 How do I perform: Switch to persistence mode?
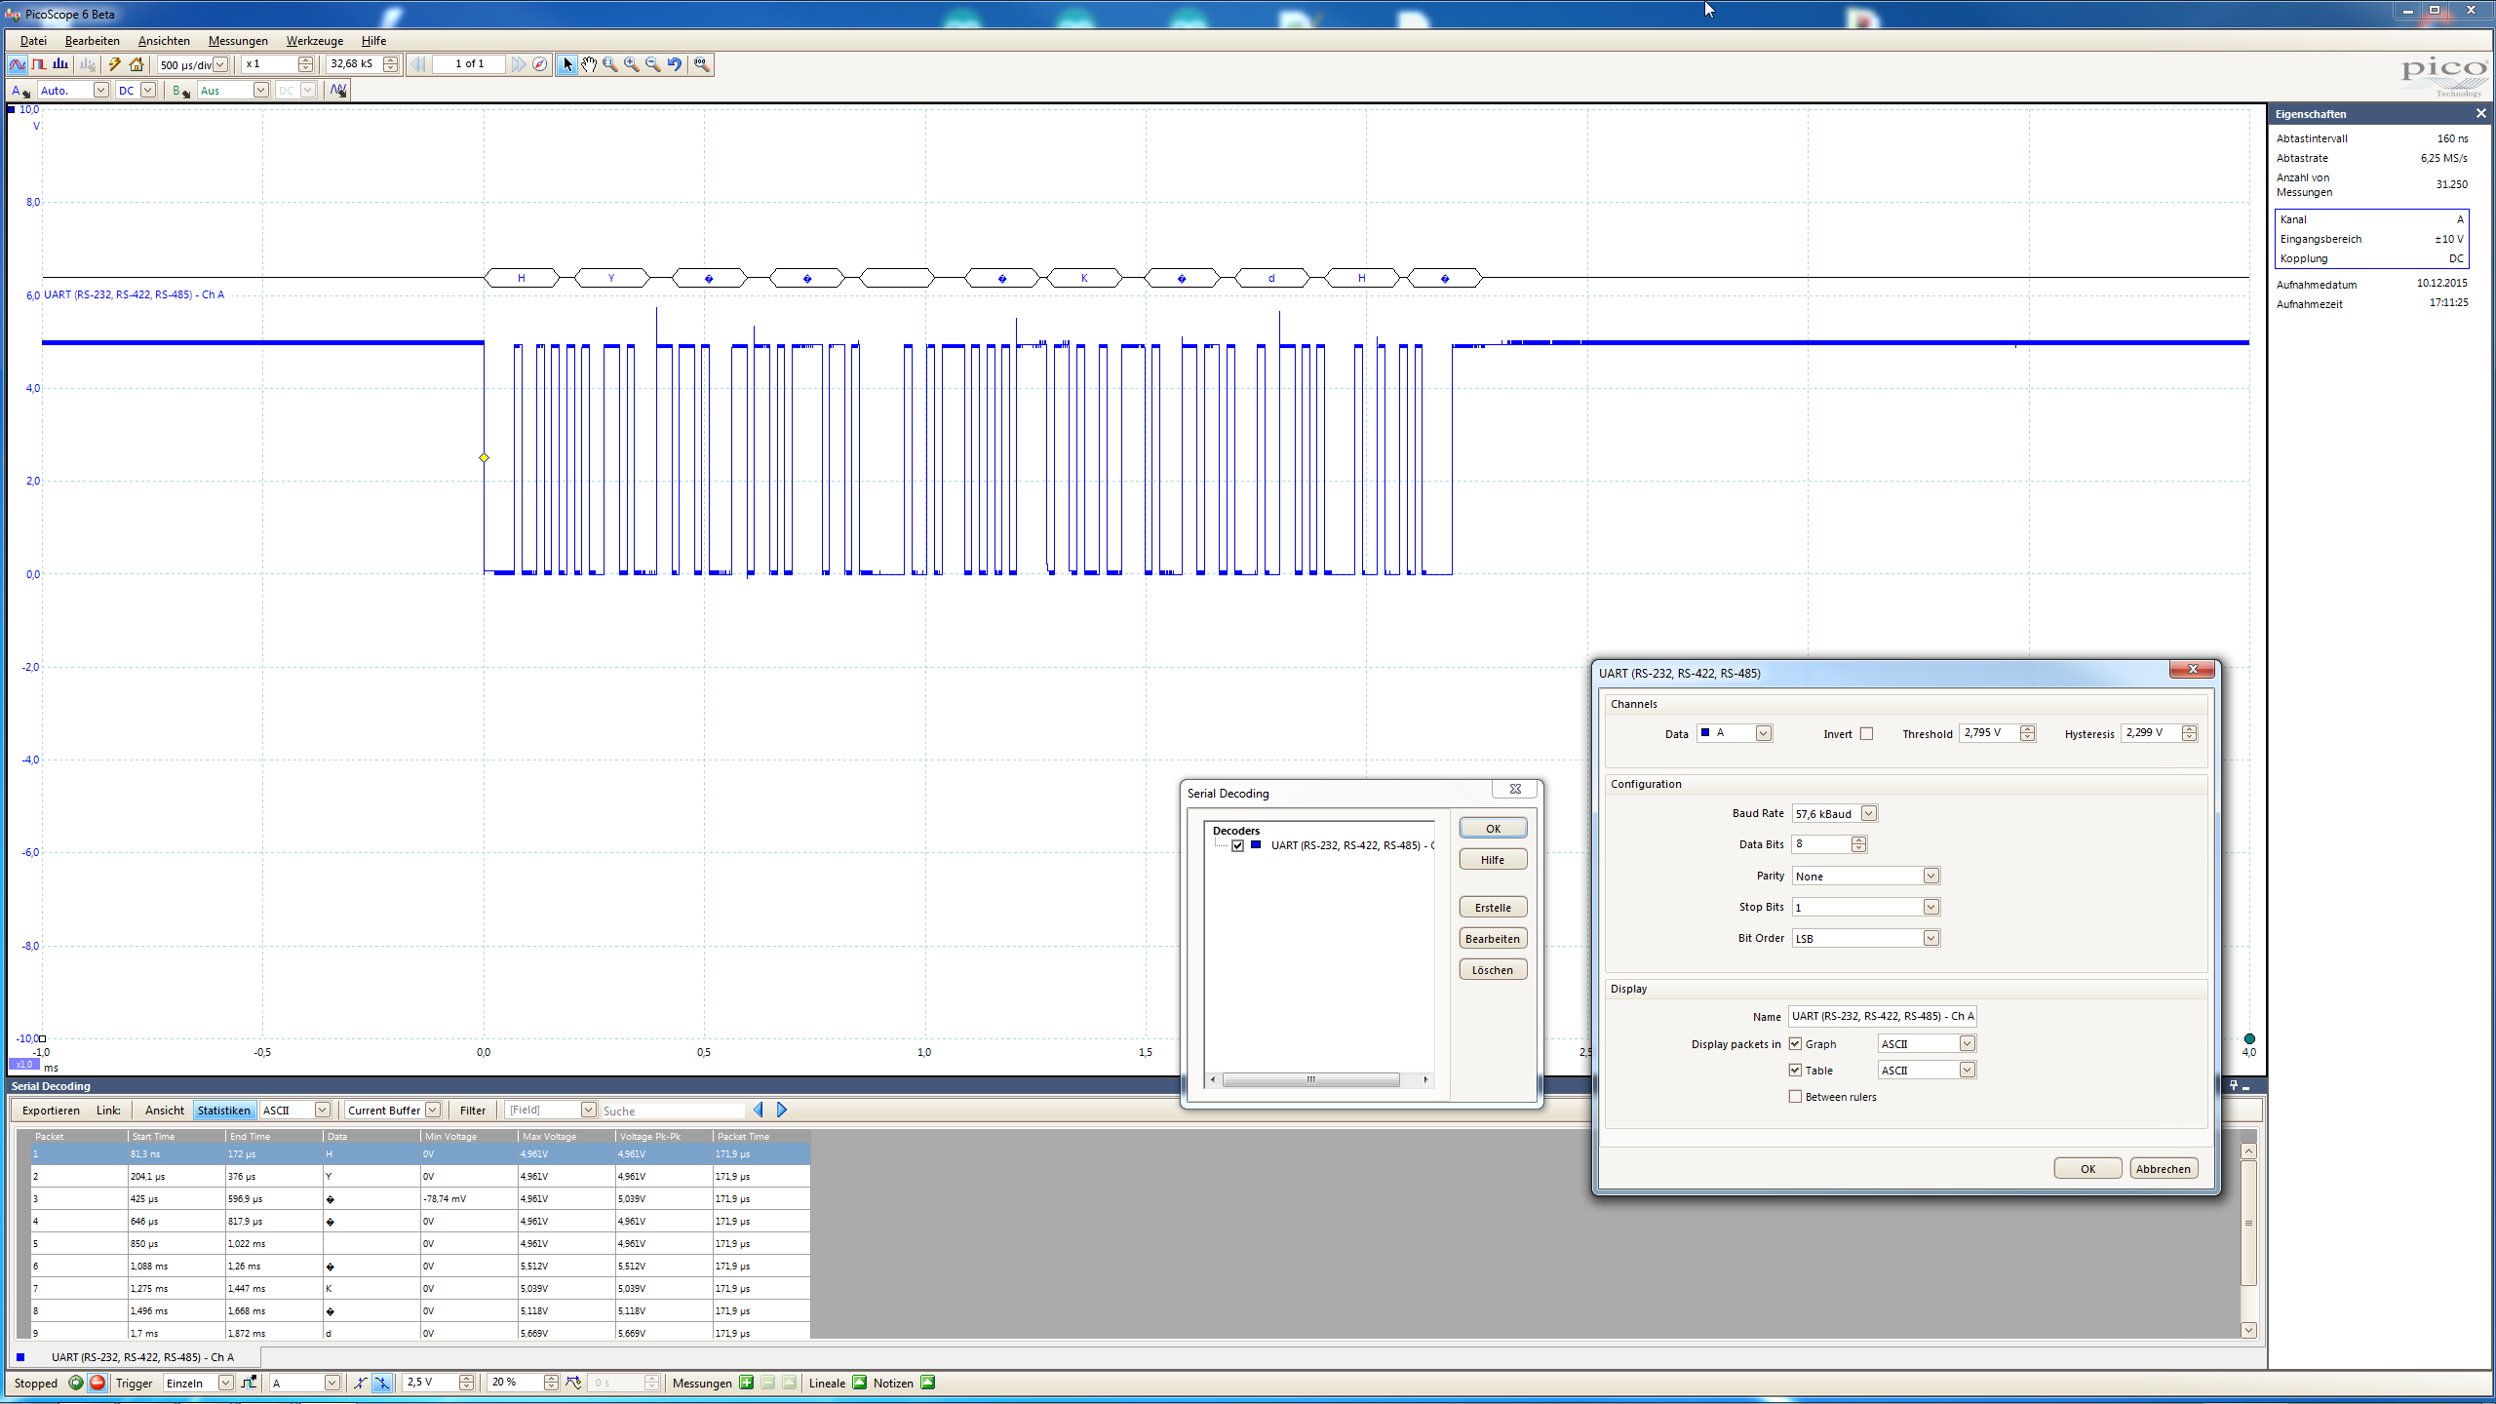coord(39,64)
